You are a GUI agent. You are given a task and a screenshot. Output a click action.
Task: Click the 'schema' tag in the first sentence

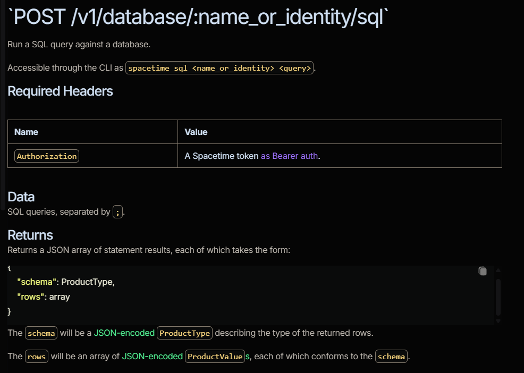[x=41, y=333]
